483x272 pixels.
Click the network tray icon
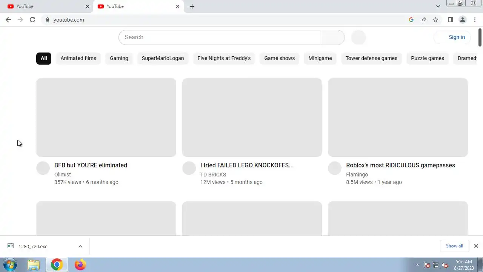click(436, 265)
